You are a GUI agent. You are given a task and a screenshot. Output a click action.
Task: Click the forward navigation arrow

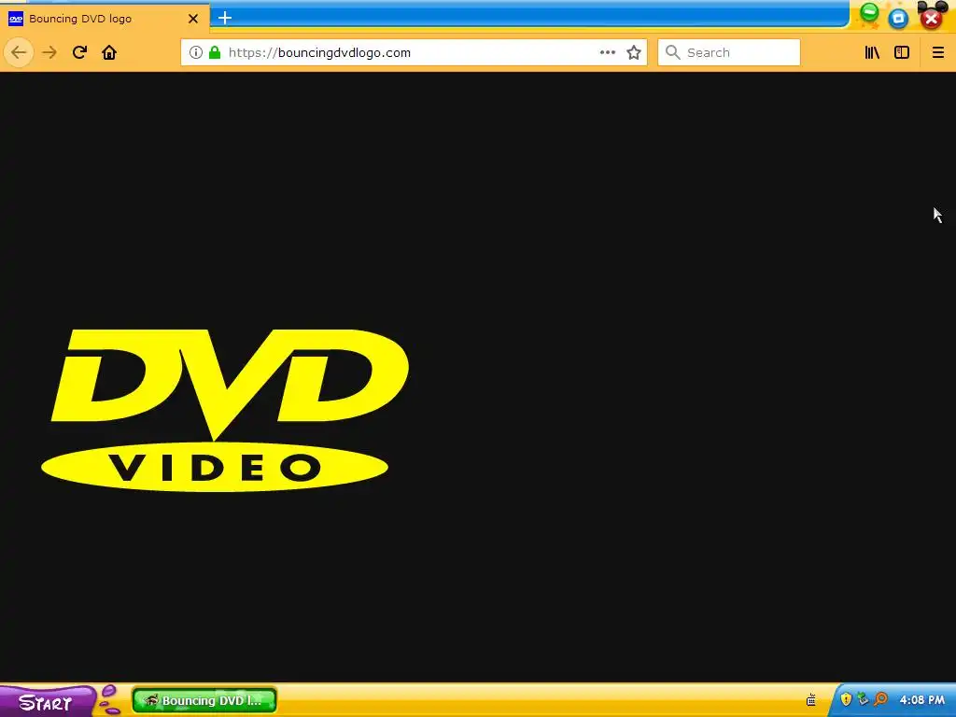(49, 52)
